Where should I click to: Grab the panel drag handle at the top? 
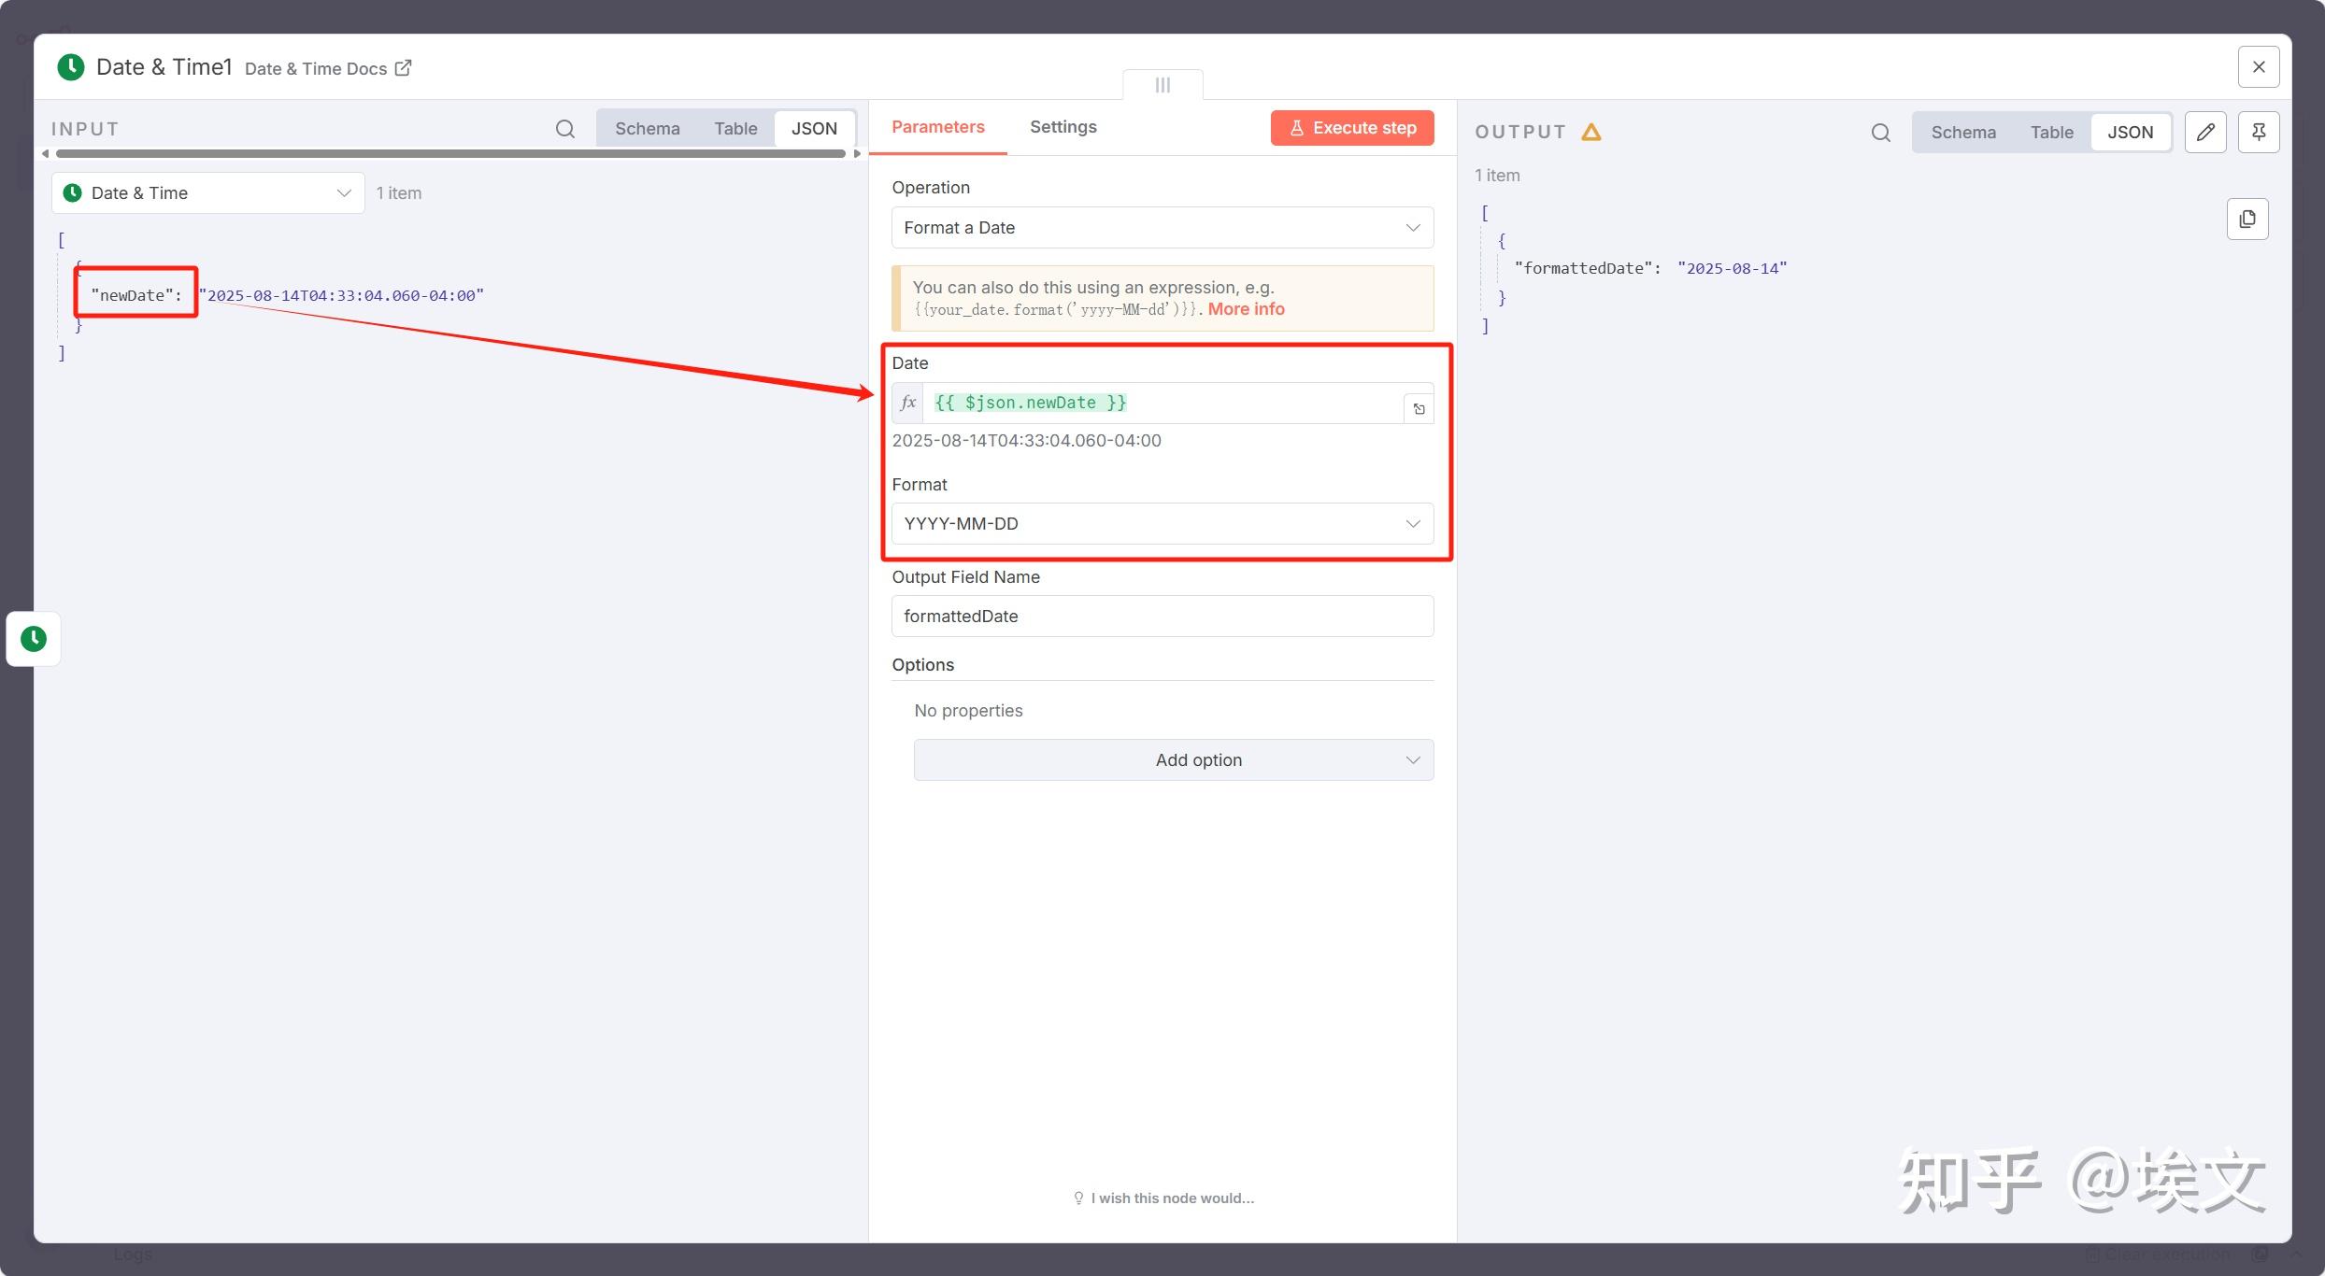coord(1162,85)
